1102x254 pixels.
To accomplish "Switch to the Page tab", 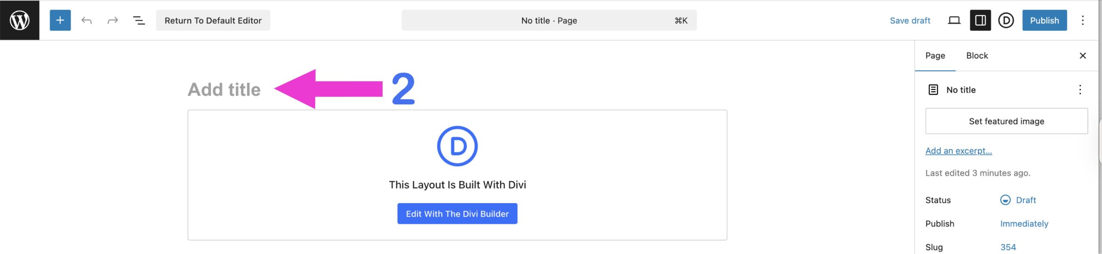I will point(935,56).
